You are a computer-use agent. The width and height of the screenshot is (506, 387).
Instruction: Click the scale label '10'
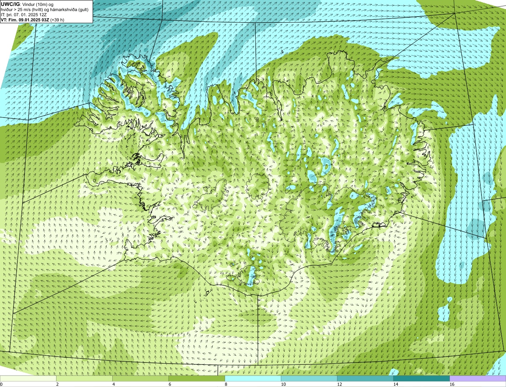(283, 384)
